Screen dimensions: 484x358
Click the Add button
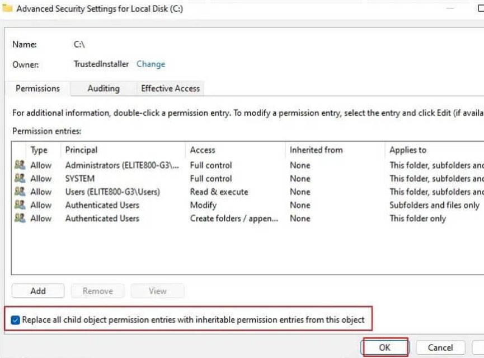click(x=38, y=291)
